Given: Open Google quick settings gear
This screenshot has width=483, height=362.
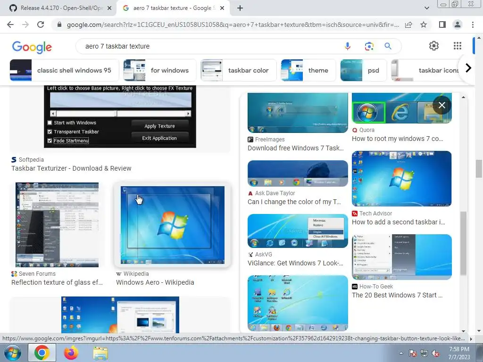Looking at the screenshot, I should 434,46.
